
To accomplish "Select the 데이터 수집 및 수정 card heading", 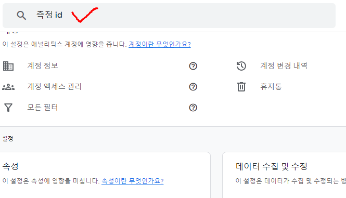I will tap(272, 166).
